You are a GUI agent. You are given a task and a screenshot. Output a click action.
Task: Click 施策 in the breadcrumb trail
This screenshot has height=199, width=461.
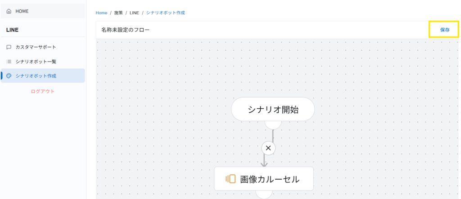point(118,13)
